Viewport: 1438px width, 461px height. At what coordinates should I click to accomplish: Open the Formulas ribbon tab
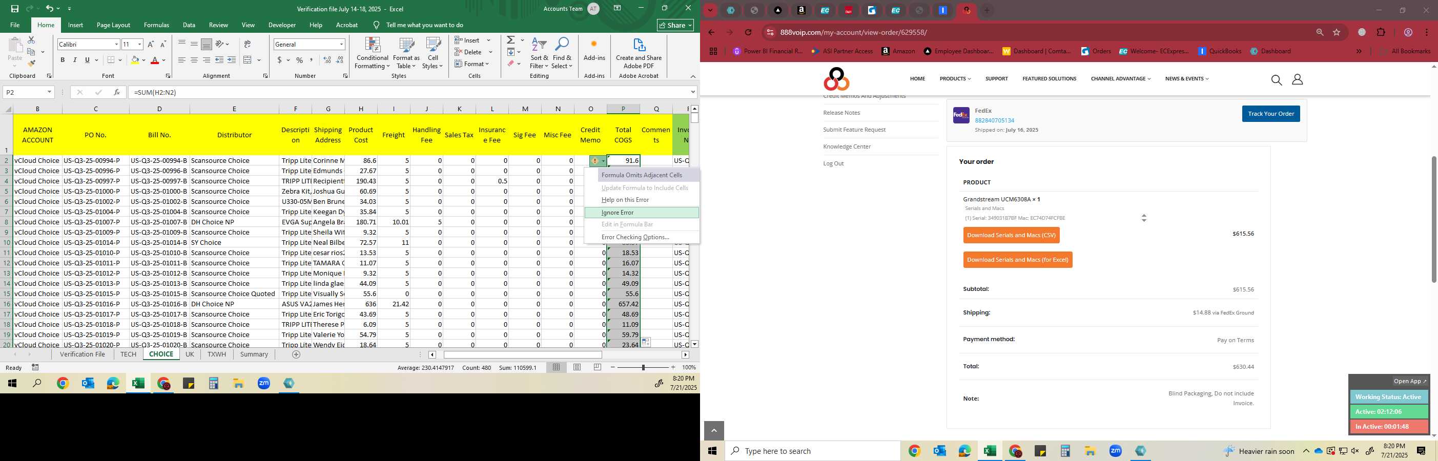pos(156,25)
